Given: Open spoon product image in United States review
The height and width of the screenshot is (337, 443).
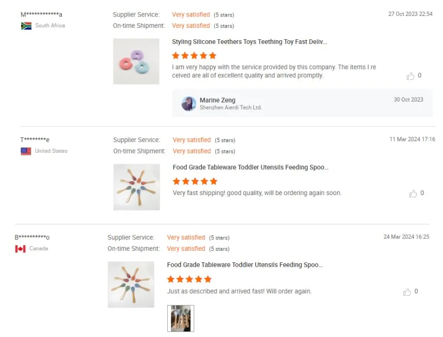Looking at the screenshot, I should click(136, 187).
